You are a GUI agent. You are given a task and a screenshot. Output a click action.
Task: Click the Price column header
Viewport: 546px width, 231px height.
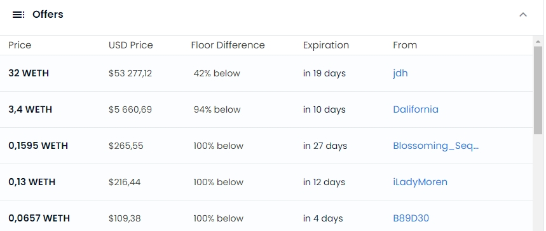click(x=20, y=45)
